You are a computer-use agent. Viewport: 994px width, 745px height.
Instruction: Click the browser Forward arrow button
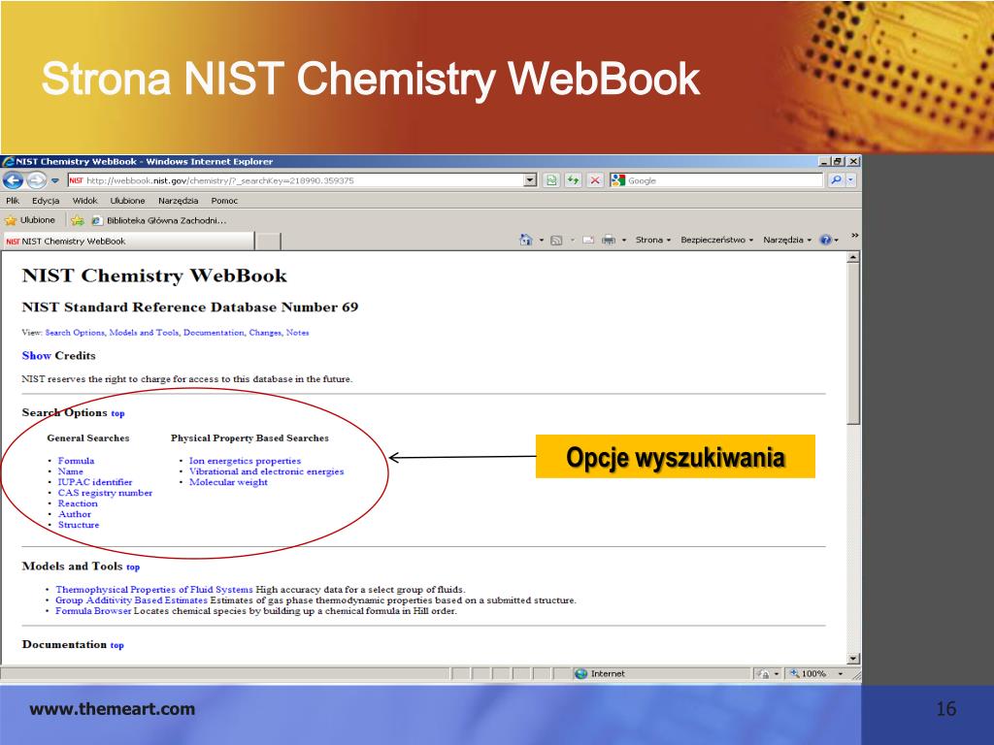coord(36,180)
